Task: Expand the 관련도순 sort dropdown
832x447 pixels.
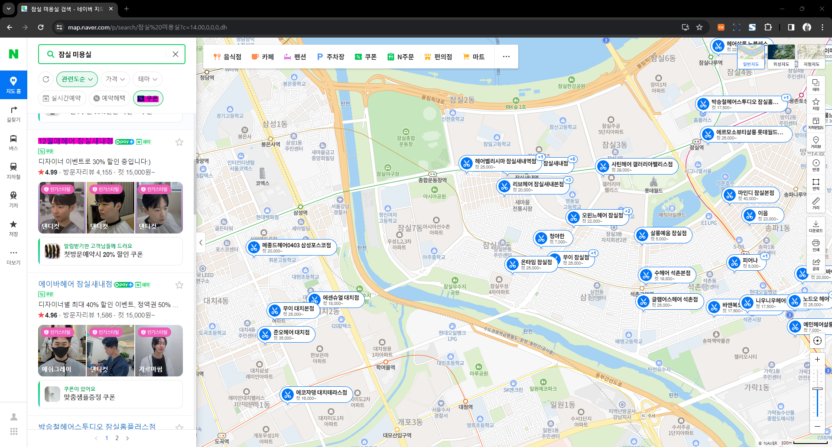Action: 77,79
